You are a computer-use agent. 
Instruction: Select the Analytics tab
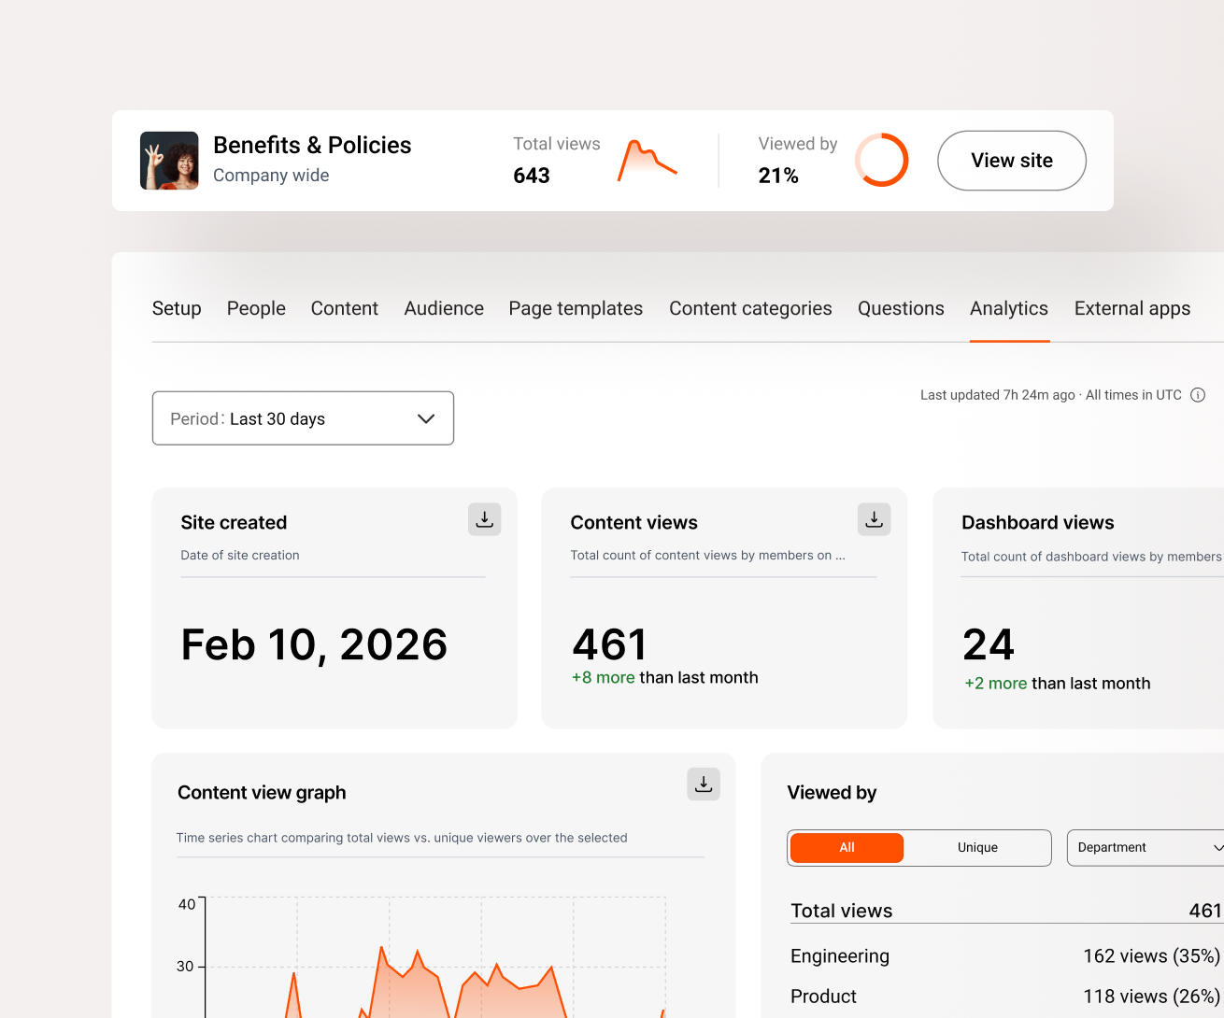(1009, 308)
